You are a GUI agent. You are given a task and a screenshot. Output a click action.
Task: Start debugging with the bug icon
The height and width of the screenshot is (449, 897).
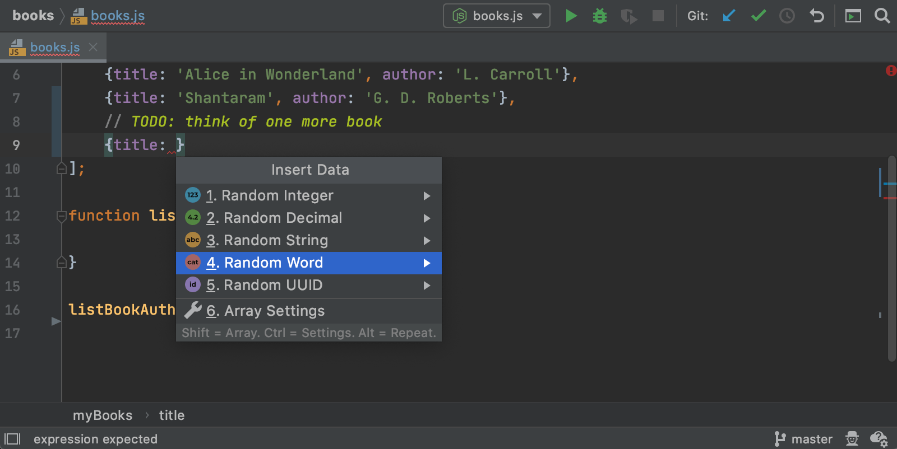[600, 16]
